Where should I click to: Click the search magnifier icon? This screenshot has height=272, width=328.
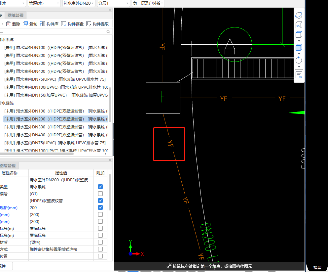click(108, 32)
